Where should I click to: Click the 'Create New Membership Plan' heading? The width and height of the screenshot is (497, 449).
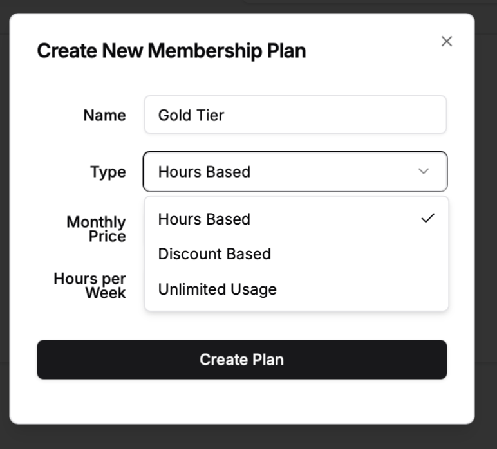171,51
